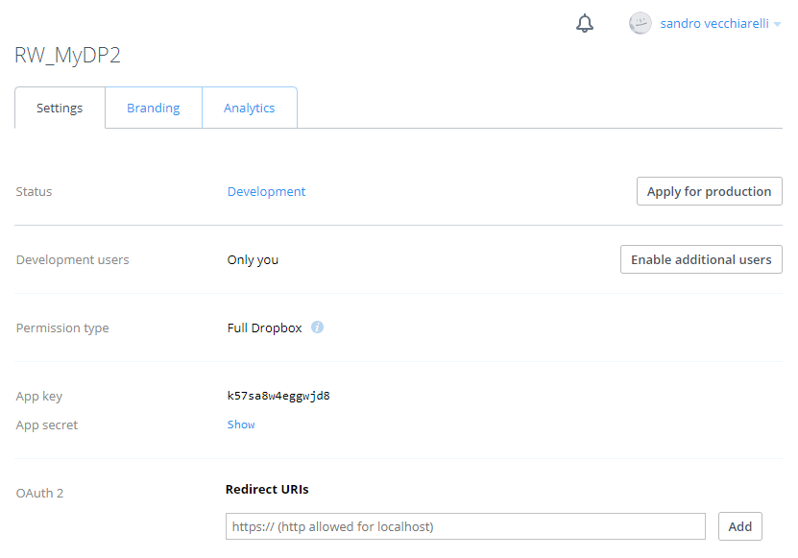Click the Permission type label
The image size is (798, 558).
tap(62, 328)
